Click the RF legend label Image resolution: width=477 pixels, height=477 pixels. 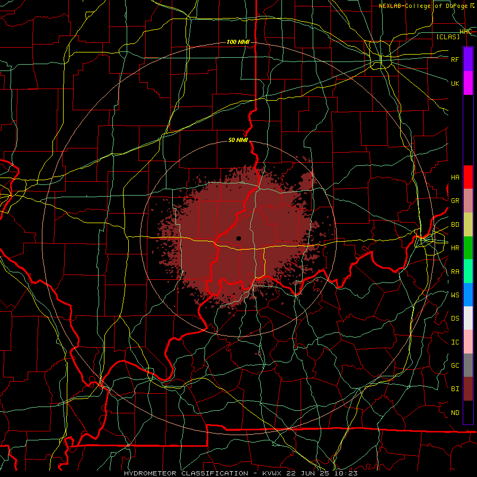[x=455, y=59]
